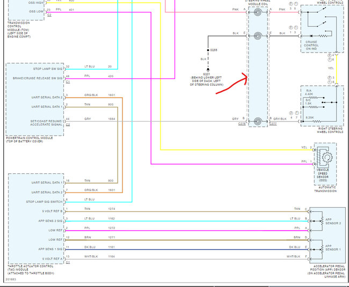The width and height of the screenshot is (349, 287).
Task: Select the Throttle Actuator Control module block
Action: point(36,219)
